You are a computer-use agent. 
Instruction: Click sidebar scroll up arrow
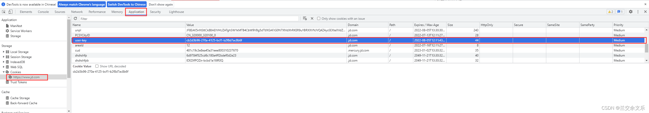pos(69,17)
